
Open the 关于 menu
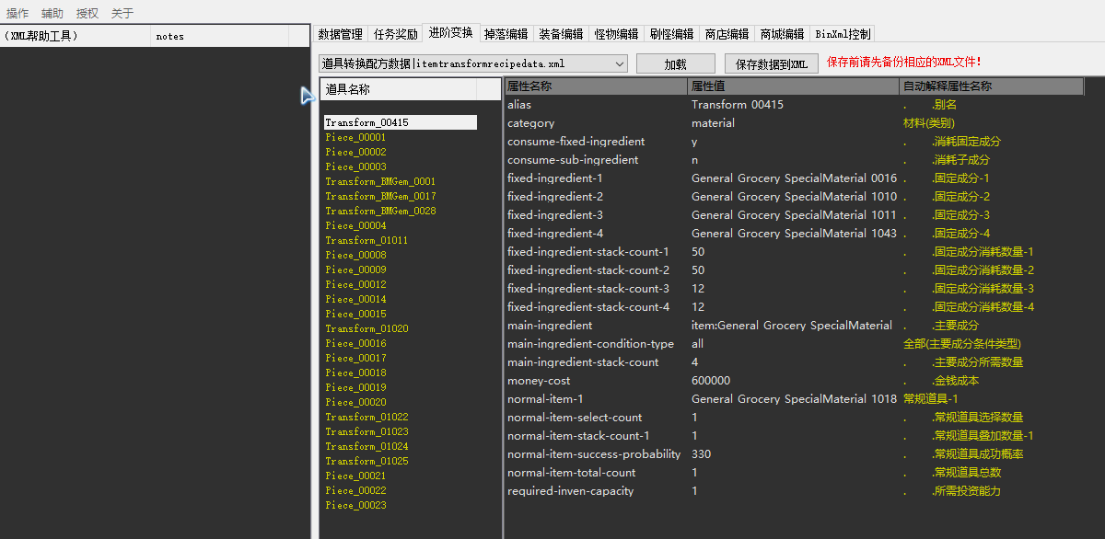tap(122, 13)
